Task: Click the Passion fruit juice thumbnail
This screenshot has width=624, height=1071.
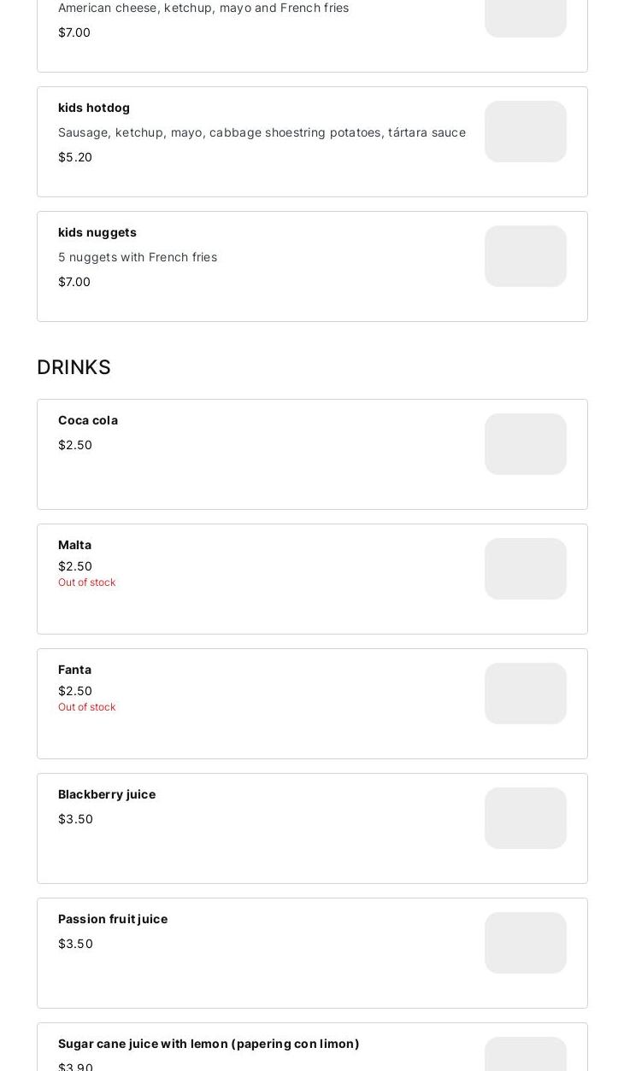Action: click(x=525, y=943)
